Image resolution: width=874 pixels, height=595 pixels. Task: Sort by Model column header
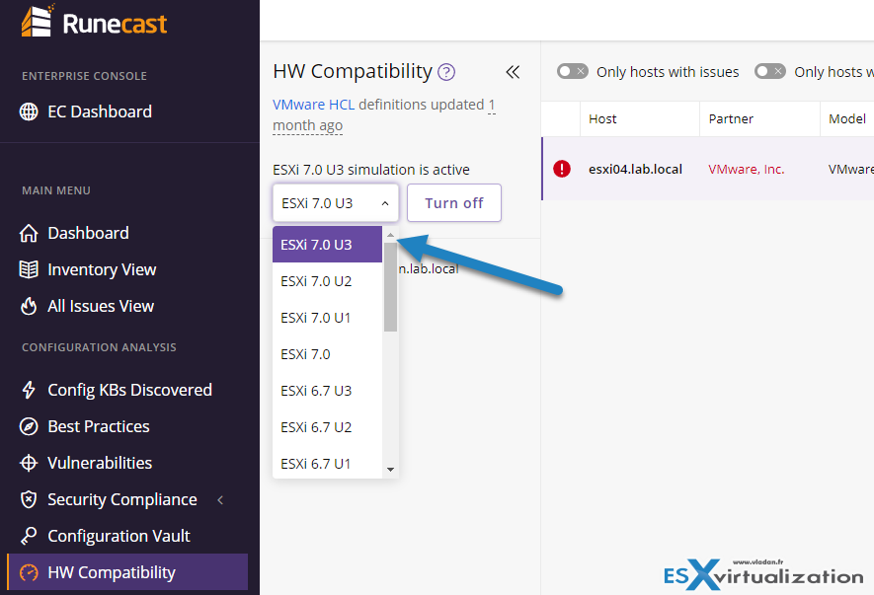point(846,118)
